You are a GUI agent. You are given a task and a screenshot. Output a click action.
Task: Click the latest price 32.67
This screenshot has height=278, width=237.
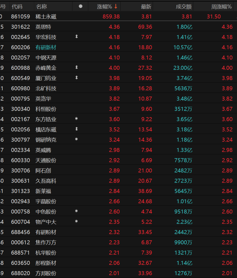point(145,263)
